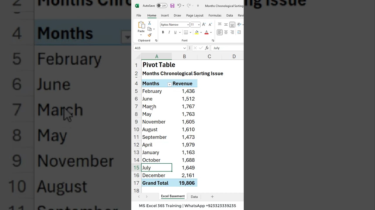Decrease the cell indent
This screenshot has width=375, height=210.
pyautogui.click(x=239, y=32)
